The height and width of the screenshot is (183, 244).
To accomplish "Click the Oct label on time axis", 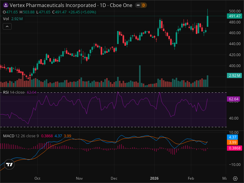I will coord(37,178).
